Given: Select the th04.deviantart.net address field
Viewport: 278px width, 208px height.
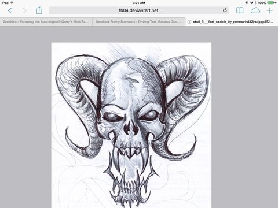Looking at the screenshot, I should (139, 10).
